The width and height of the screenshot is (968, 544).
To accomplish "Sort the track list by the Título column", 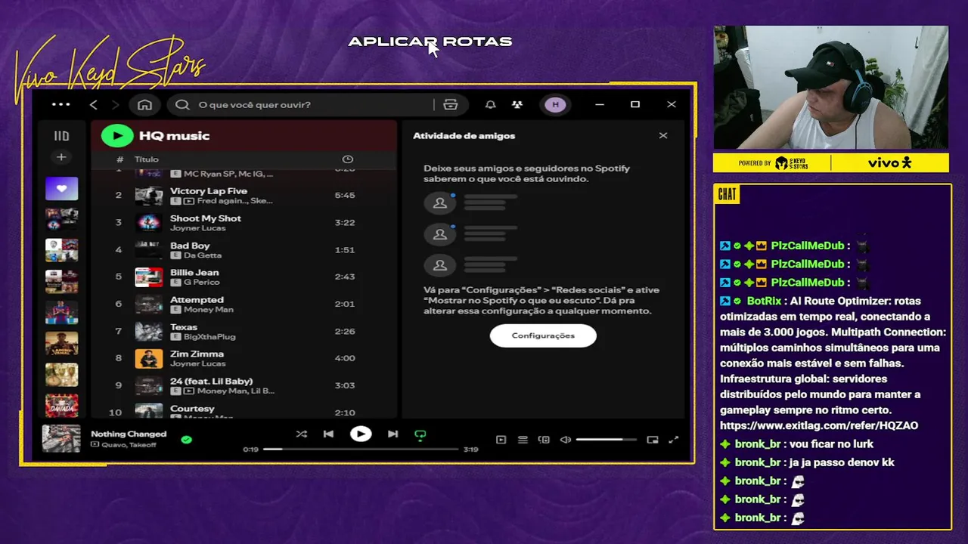I will coord(147,159).
